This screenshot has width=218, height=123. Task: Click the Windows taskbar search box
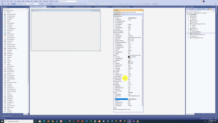tap(19, 121)
